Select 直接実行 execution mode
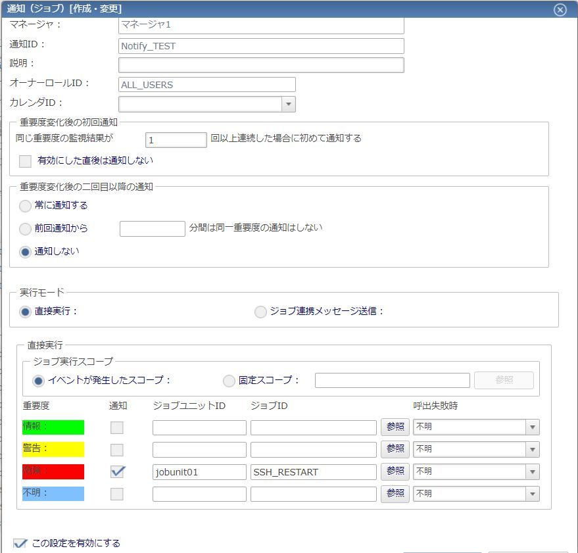 25,312
